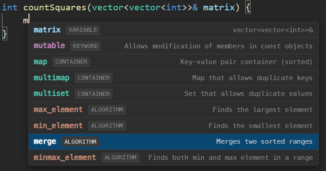Choose the mutable keyword suggestion

[173, 46]
